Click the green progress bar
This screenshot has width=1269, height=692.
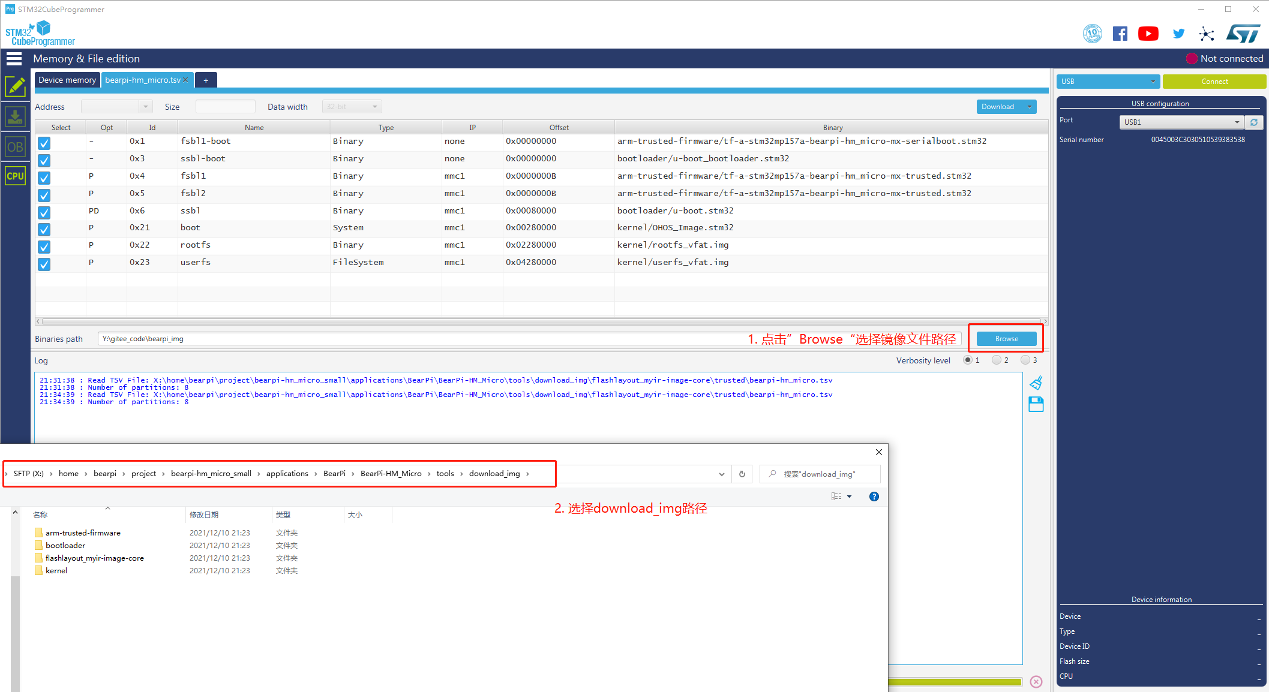(x=955, y=682)
